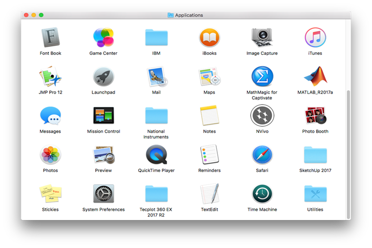The height and width of the screenshot is (248, 372).
Task: Select the JMP Pro 12 icon
Action: click(x=50, y=76)
